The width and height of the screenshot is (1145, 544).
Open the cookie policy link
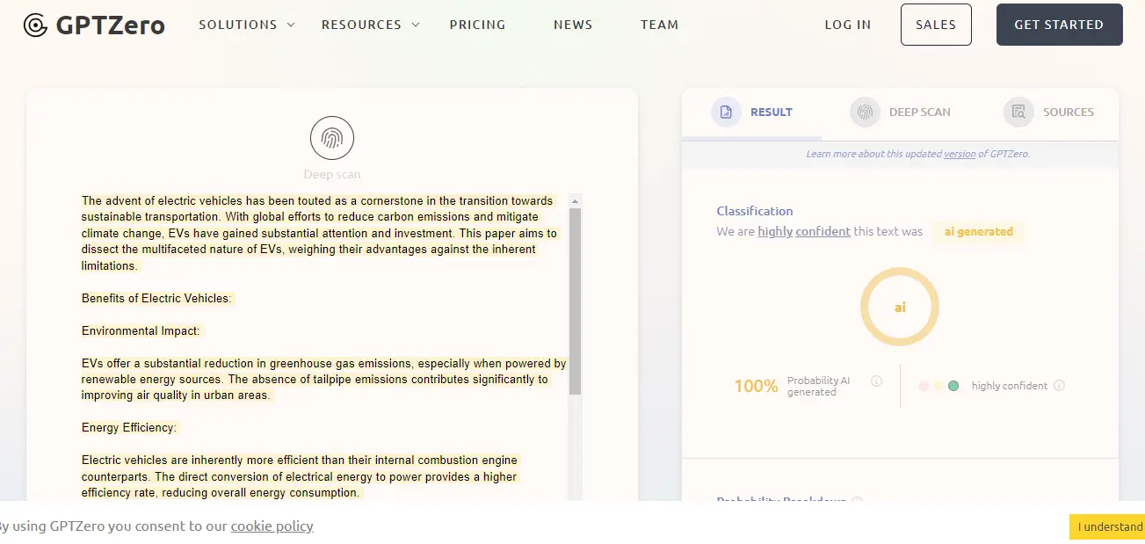click(272, 526)
